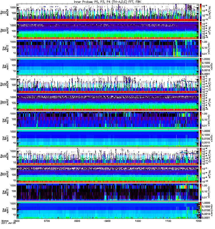
Task: Select the tha fbk scm1 spectrogram panel
Action: tap(107, 66)
